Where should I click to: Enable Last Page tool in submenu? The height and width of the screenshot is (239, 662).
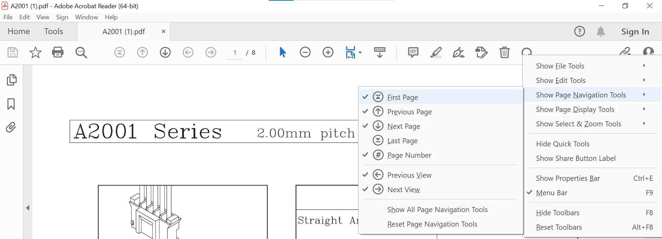point(441,141)
